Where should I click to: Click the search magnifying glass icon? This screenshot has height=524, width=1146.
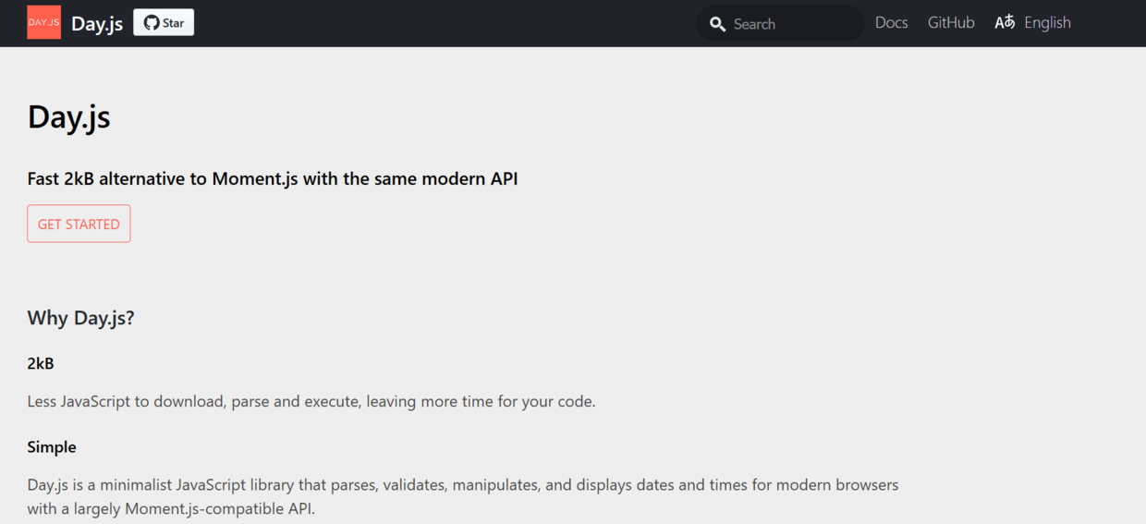click(x=717, y=24)
